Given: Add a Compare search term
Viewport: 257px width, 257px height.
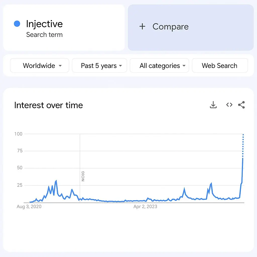Looking at the screenshot, I should coord(191,28).
